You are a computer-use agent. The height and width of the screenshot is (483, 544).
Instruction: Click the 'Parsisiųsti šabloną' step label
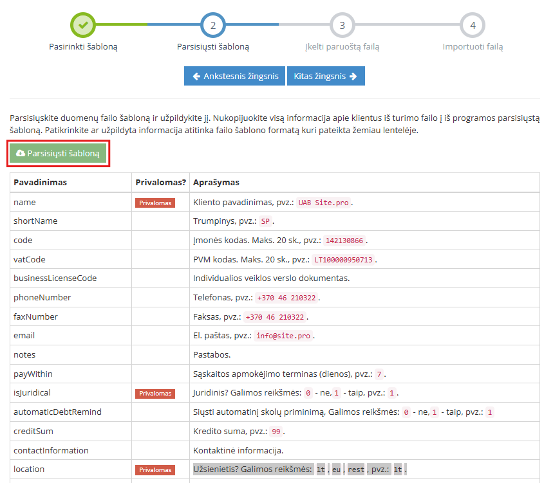213,47
